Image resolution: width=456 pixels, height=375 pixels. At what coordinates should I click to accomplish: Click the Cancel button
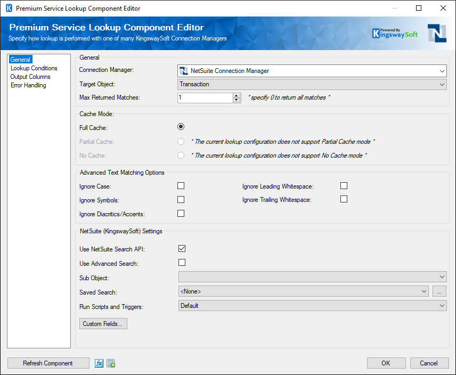coord(429,363)
